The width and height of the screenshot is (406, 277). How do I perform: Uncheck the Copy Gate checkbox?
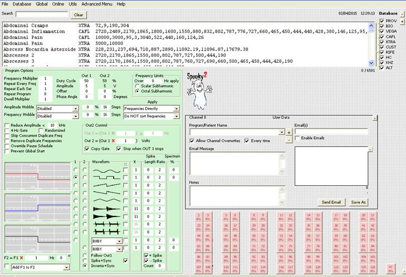(x=87, y=149)
